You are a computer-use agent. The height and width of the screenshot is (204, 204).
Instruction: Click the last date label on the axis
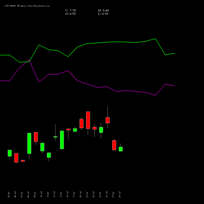tap(120, 195)
